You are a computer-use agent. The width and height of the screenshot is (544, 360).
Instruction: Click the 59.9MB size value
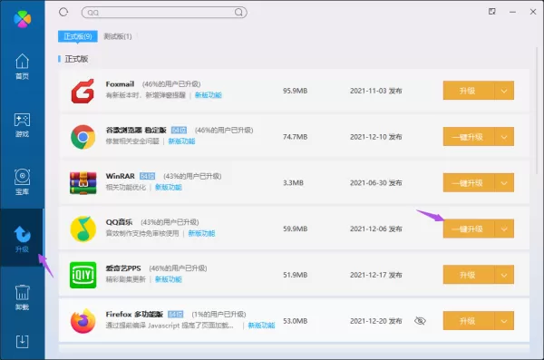pos(295,229)
